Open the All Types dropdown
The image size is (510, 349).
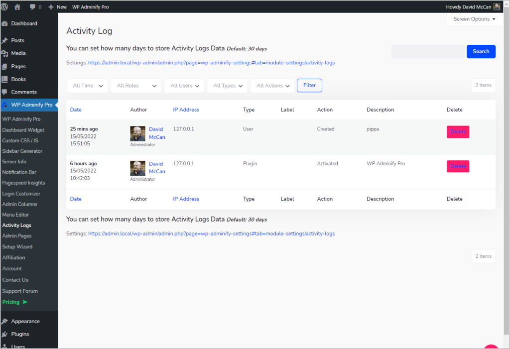point(227,86)
